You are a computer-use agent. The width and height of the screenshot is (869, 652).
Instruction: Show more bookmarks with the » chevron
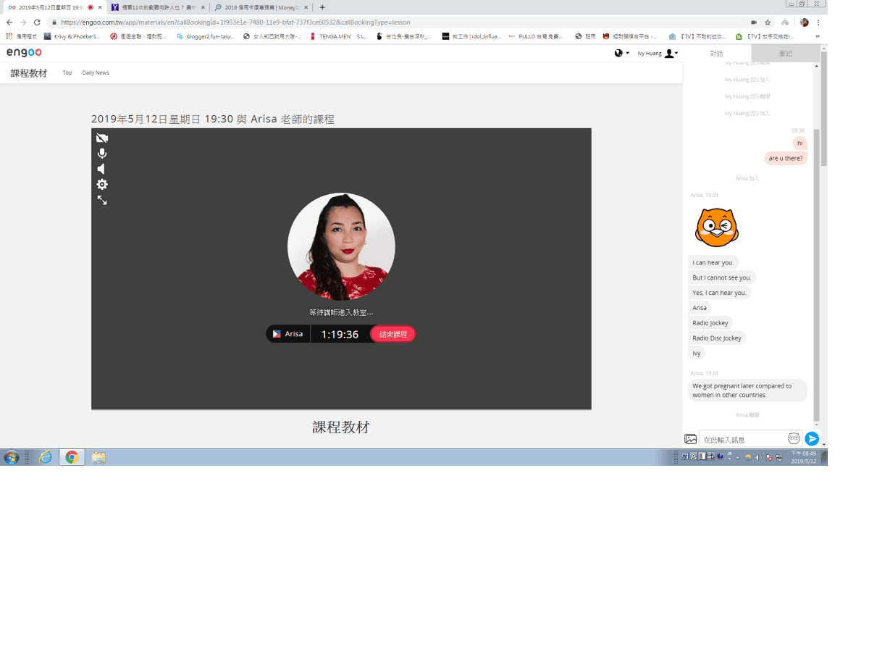pyautogui.click(x=818, y=36)
